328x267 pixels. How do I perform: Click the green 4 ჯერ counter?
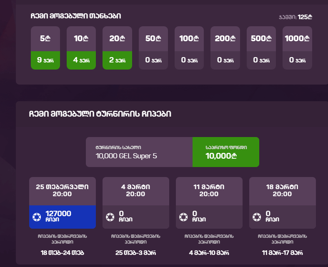(x=81, y=60)
